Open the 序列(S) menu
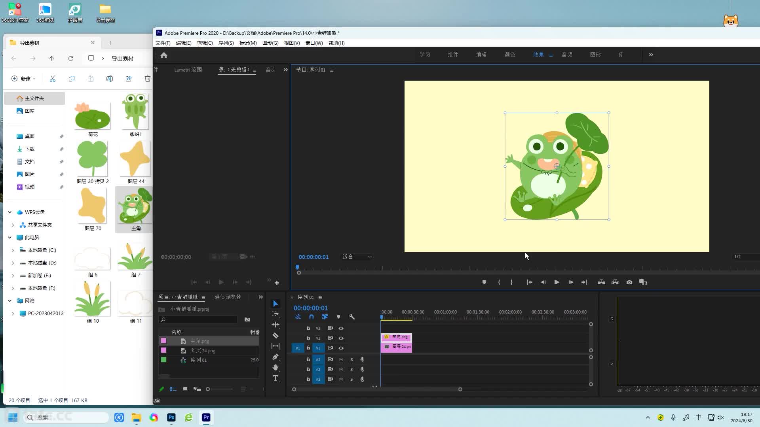The image size is (760, 427). [226, 43]
